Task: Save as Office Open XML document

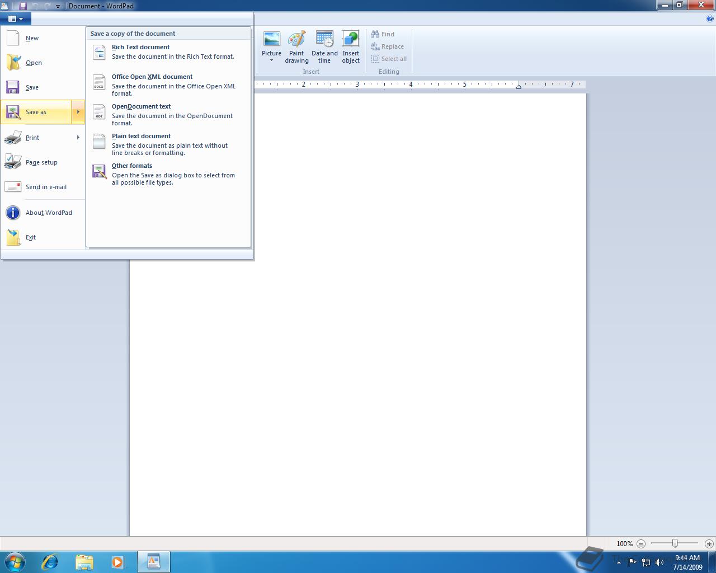Action: tap(168, 84)
